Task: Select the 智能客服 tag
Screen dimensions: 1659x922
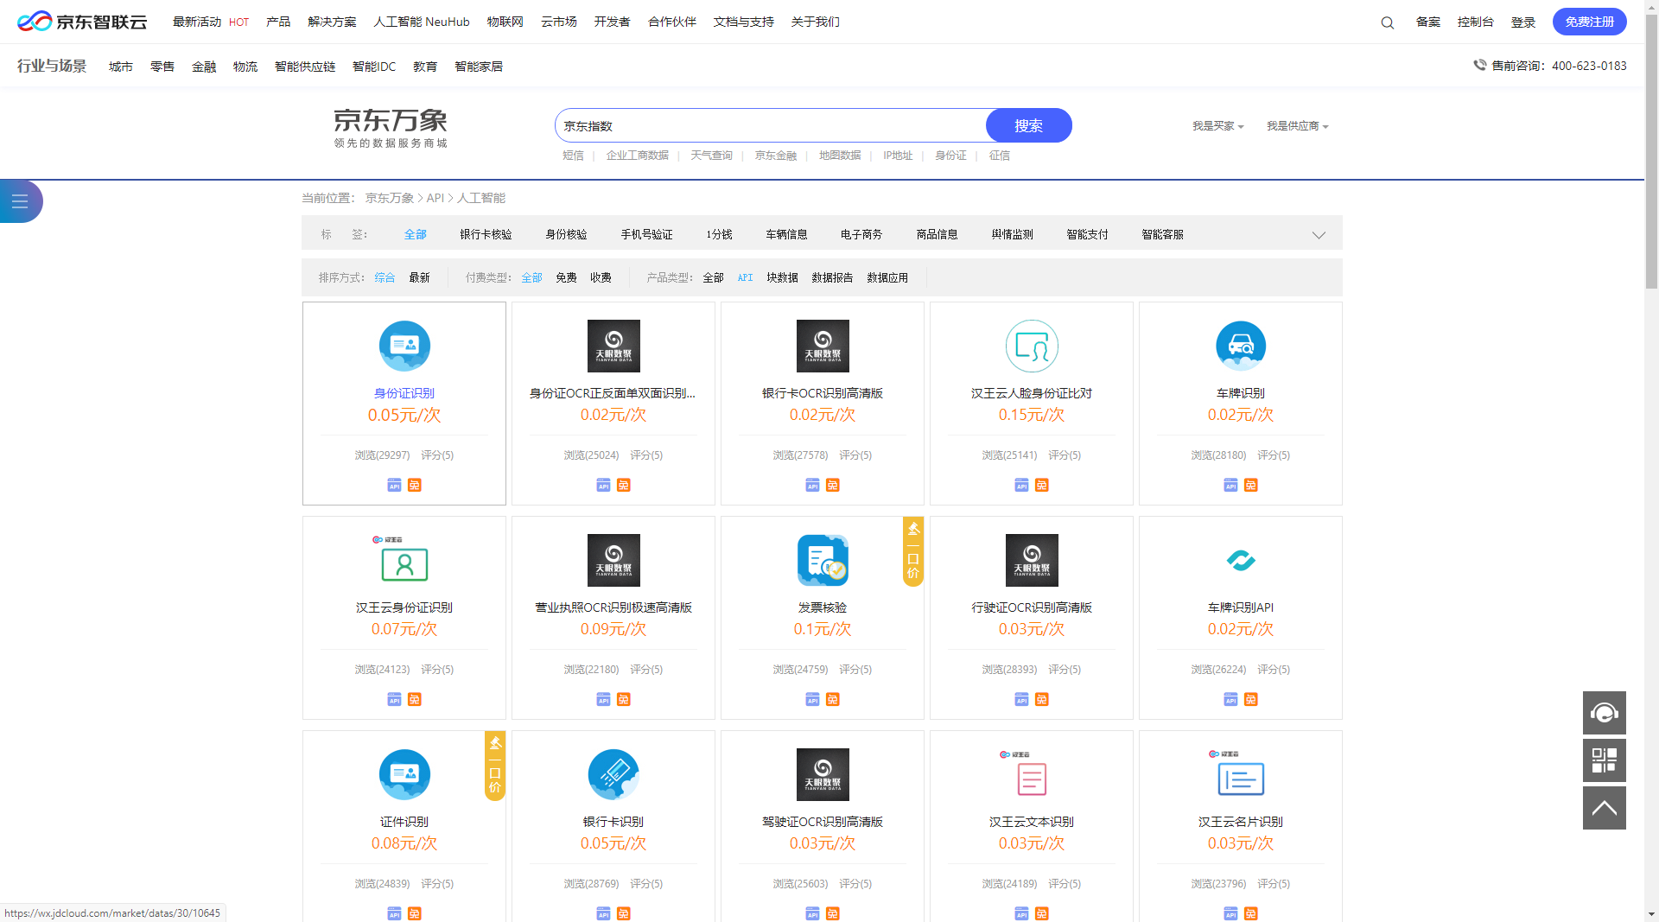Action: click(1162, 234)
